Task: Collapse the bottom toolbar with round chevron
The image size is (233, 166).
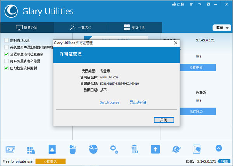Action: click(x=219, y=148)
